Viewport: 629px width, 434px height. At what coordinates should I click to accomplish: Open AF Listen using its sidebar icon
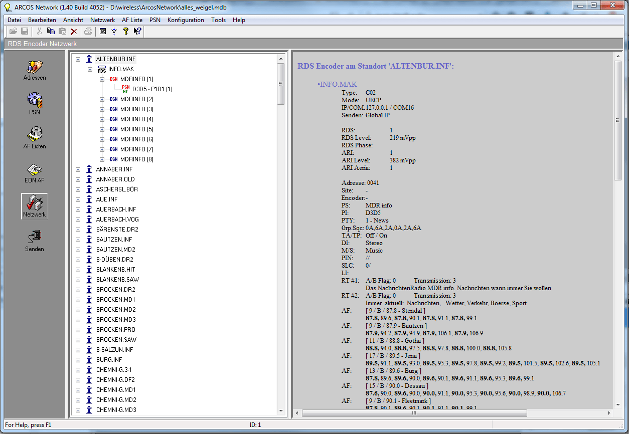point(34,137)
